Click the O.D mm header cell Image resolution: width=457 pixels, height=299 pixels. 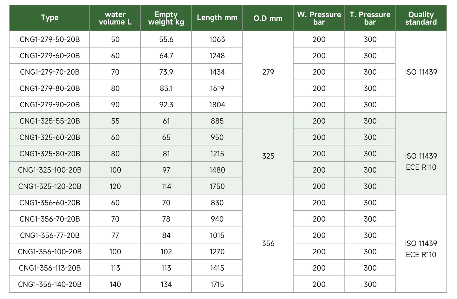click(x=268, y=18)
